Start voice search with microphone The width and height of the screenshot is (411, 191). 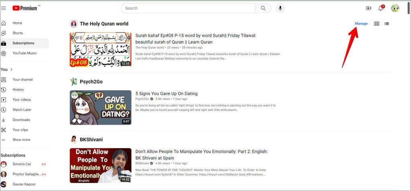pos(280,8)
